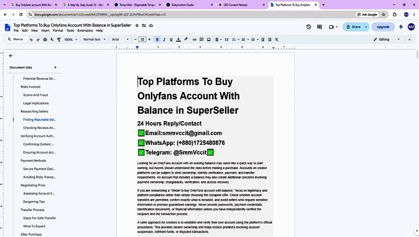Open the Normal text style dropdown
Image resolution: width=419 pixels, height=237 pixels.
tap(94, 39)
